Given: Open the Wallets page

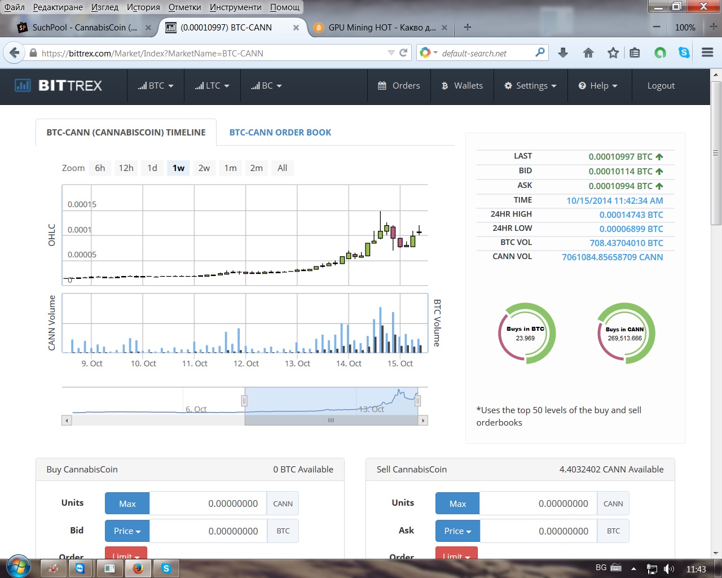Looking at the screenshot, I should pos(462,86).
